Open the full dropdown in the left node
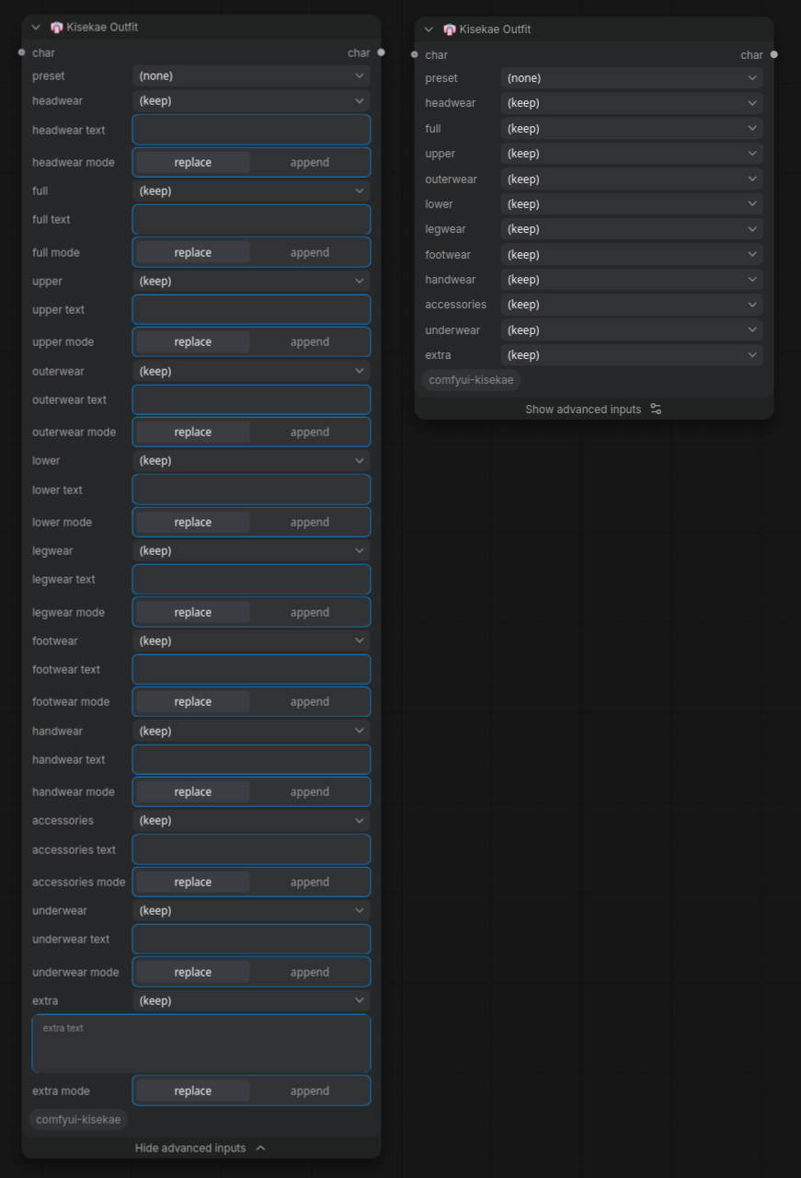 251,191
